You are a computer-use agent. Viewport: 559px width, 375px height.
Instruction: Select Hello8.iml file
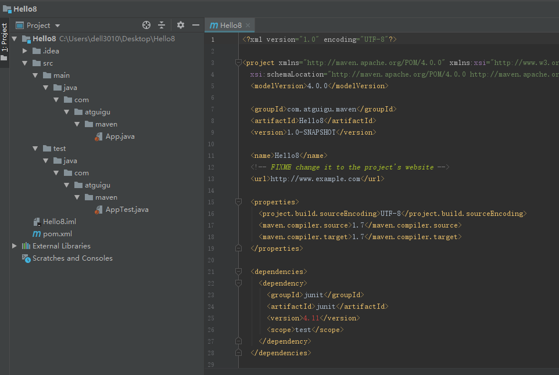click(x=59, y=222)
